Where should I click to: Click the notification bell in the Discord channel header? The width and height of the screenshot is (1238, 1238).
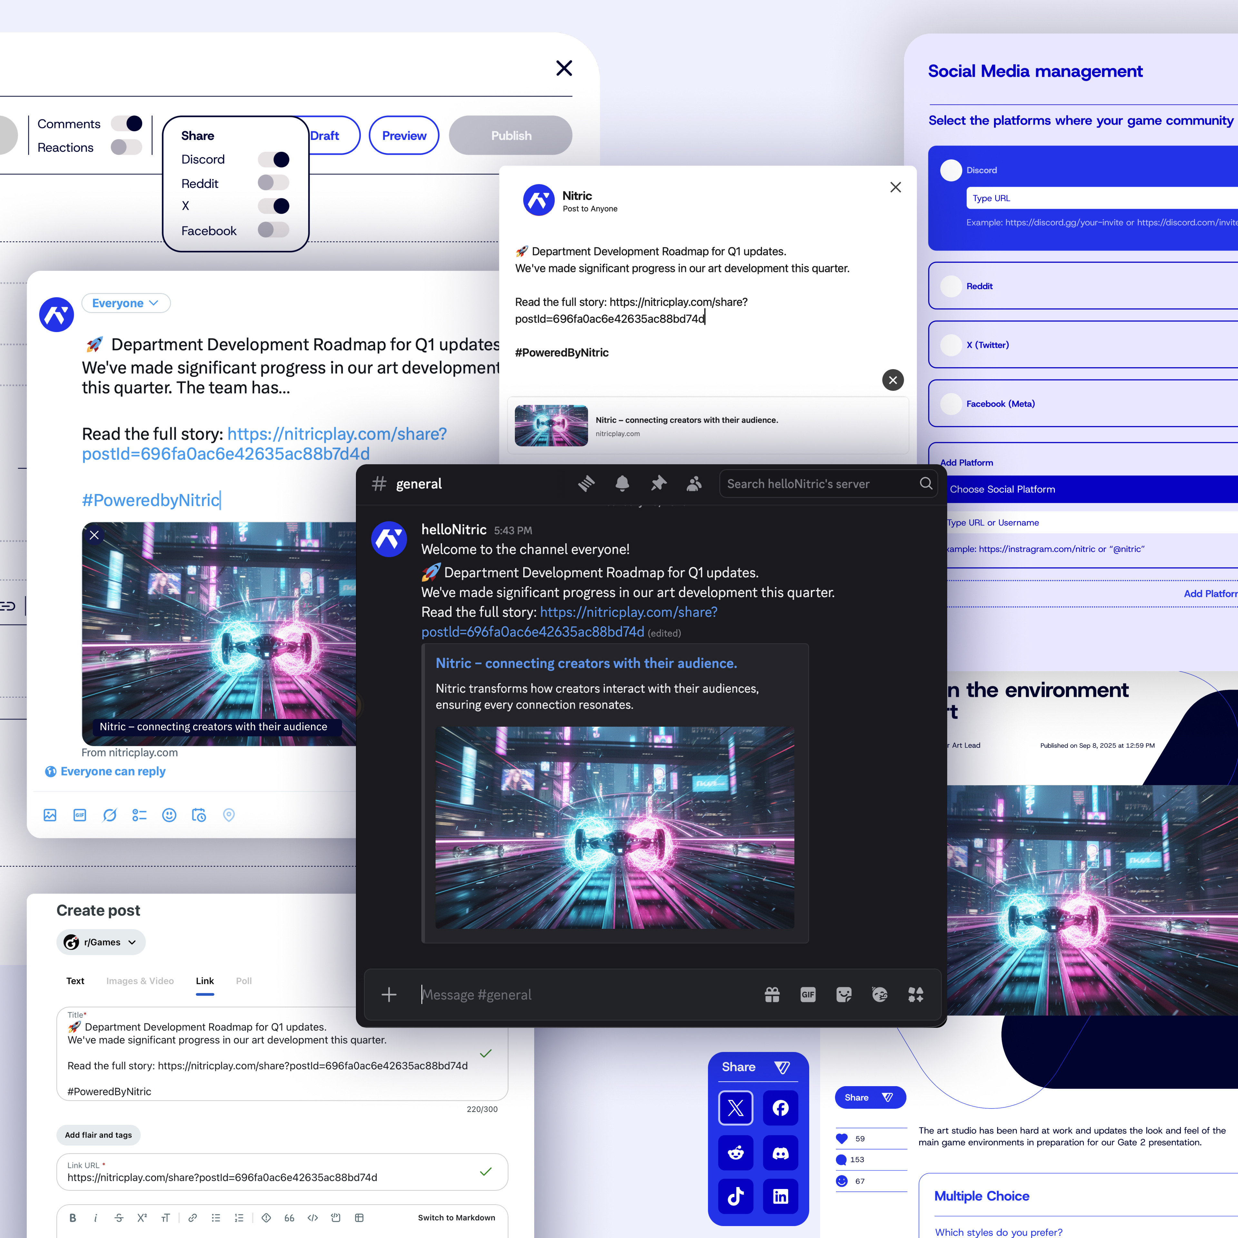[622, 484]
